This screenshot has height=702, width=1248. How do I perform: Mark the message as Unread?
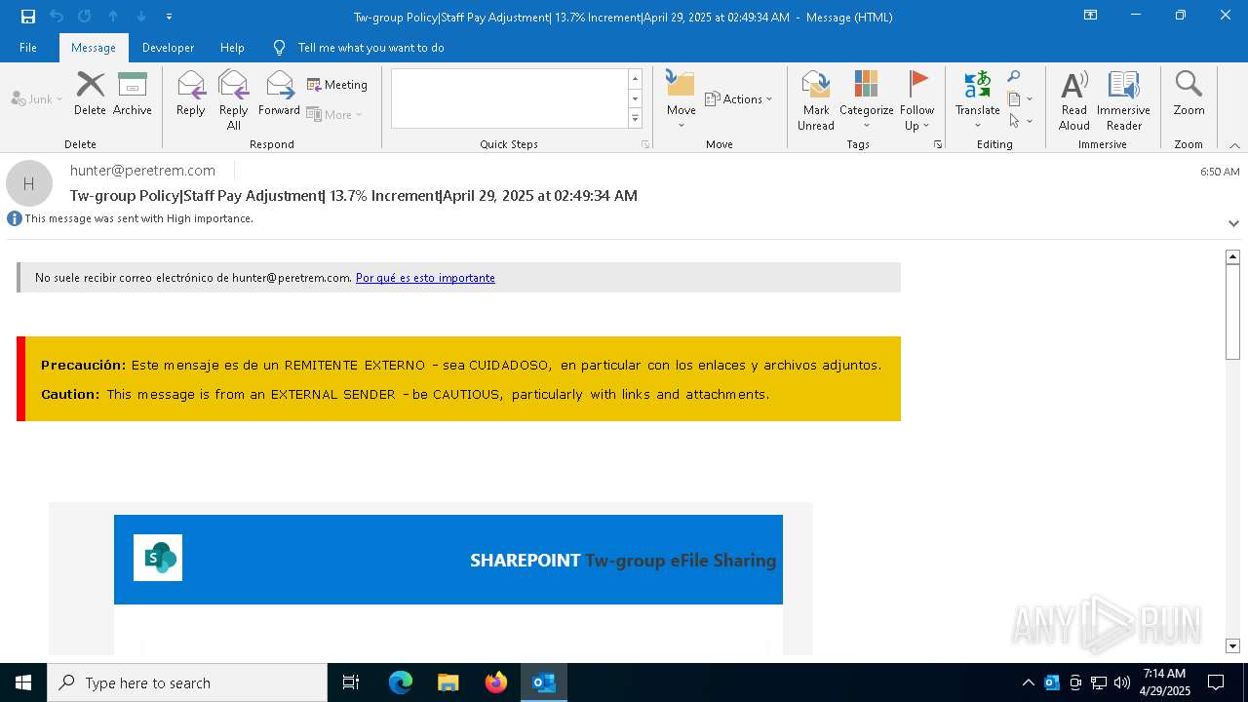pyautogui.click(x=816, y=99)
